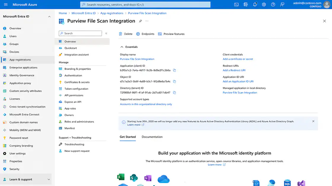
Task: Focus the resource menu Search box
Action: click(80, 33)
